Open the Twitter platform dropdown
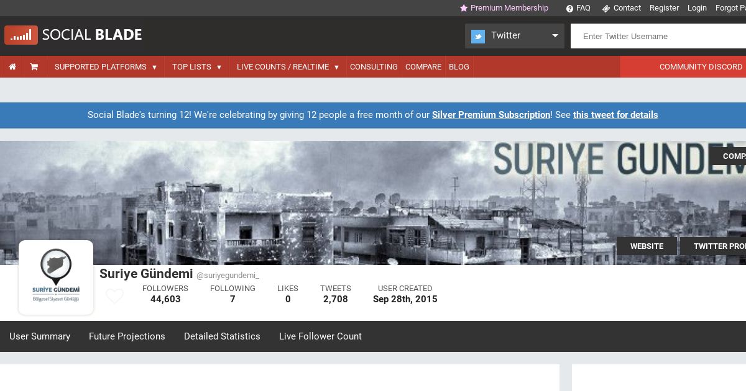 pyautogui.click(x=515, y=36)
